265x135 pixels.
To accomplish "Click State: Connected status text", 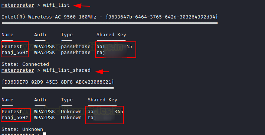I will [x=25, y=64].
